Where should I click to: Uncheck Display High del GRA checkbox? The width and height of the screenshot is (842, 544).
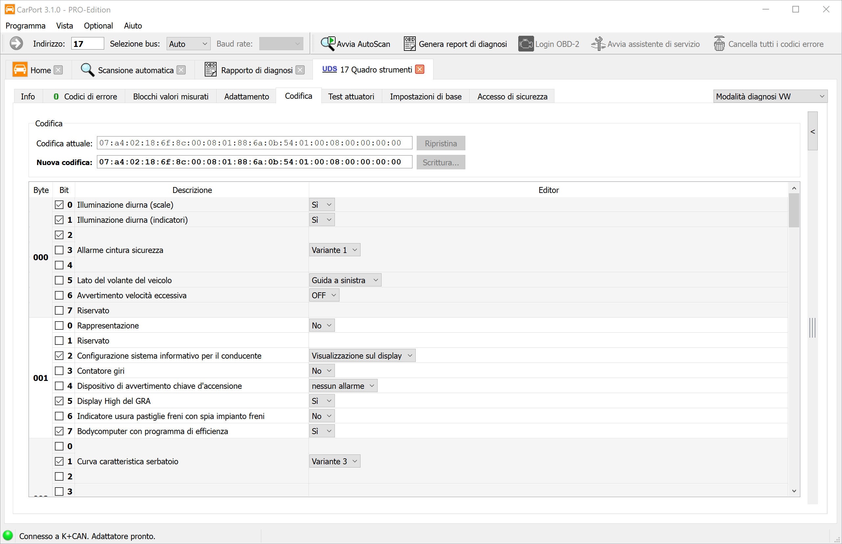59,401
